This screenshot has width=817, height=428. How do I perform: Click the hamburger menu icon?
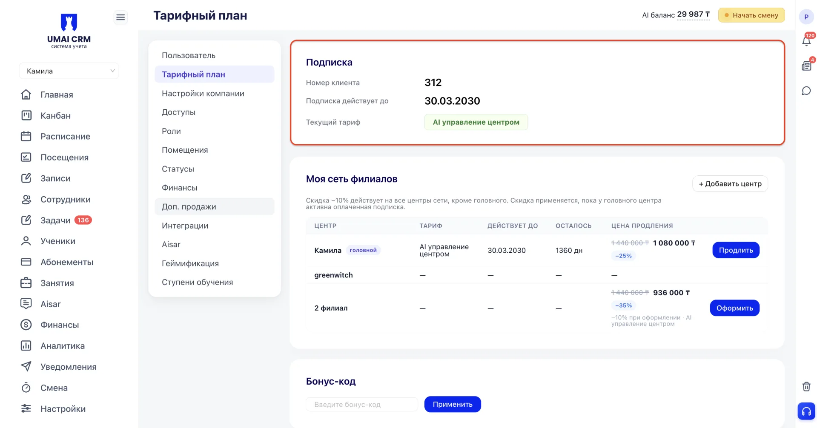click(x=120, y=17)
